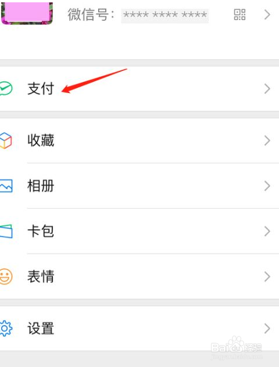Open the 支付 menu entry

pyautogui.click(x=139, y=89)
